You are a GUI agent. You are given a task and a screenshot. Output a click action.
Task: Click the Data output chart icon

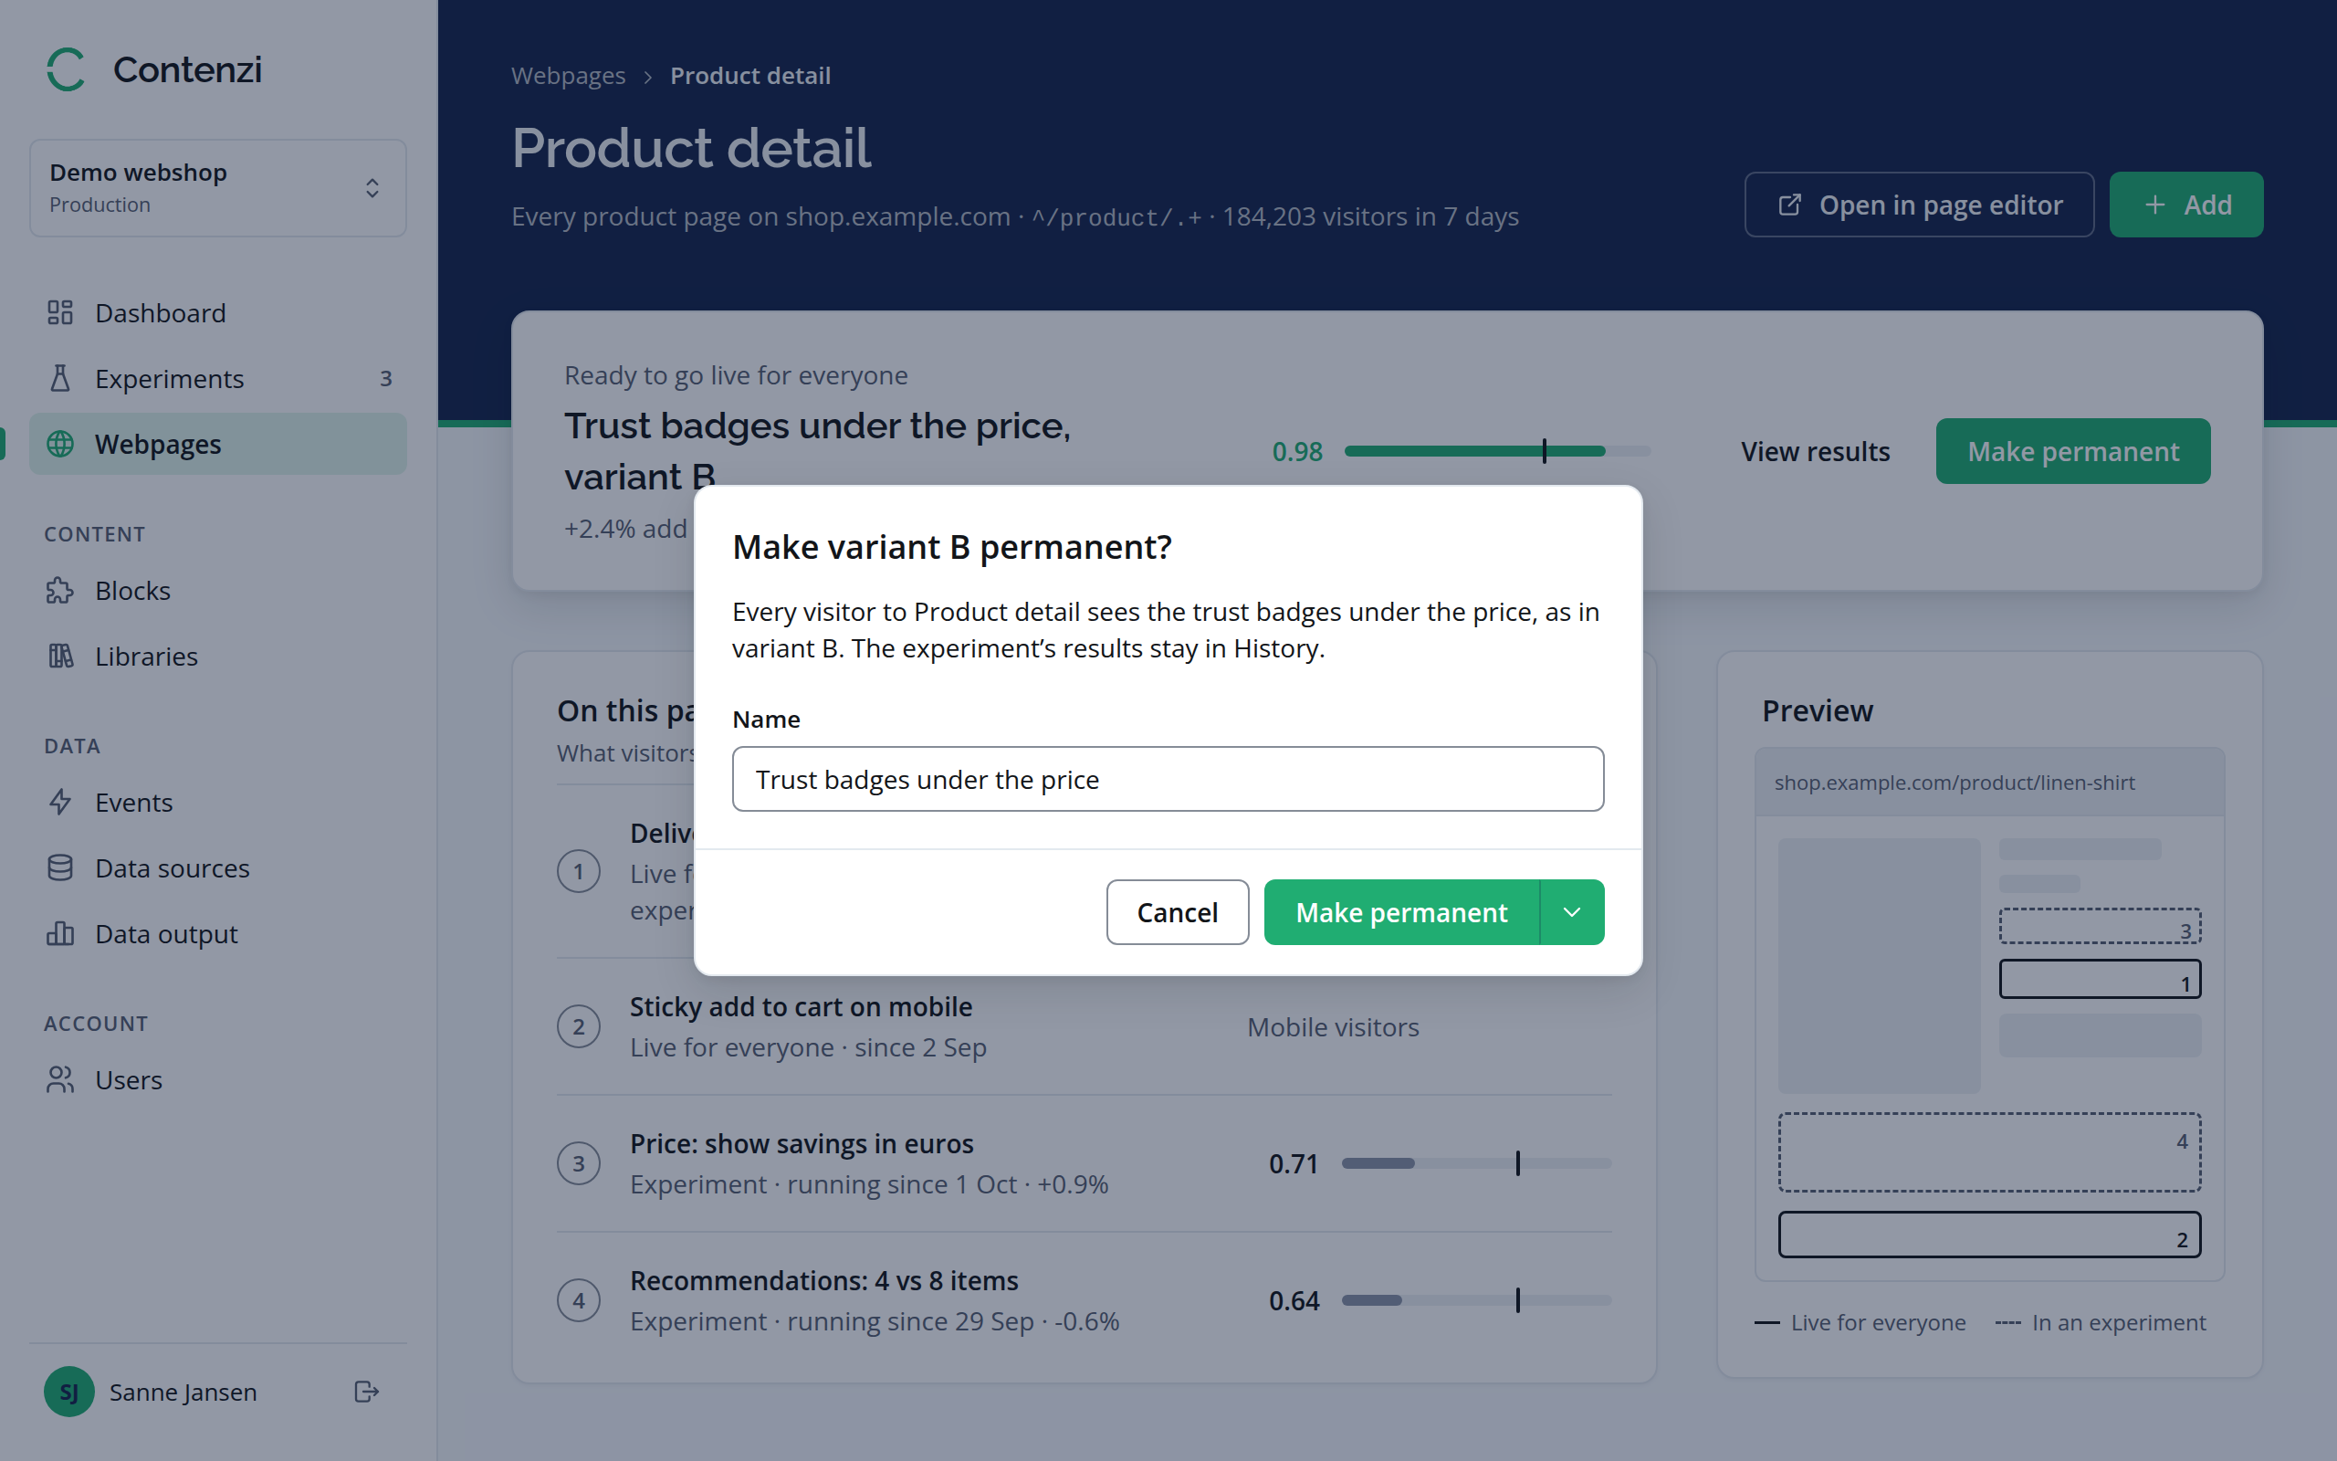(x=60, y=933)
